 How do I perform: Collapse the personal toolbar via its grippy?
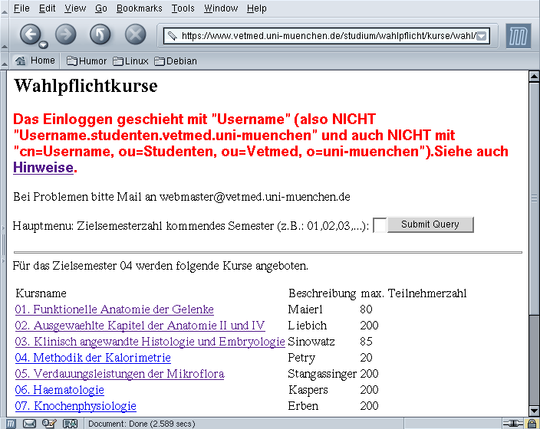pos(4,61)
